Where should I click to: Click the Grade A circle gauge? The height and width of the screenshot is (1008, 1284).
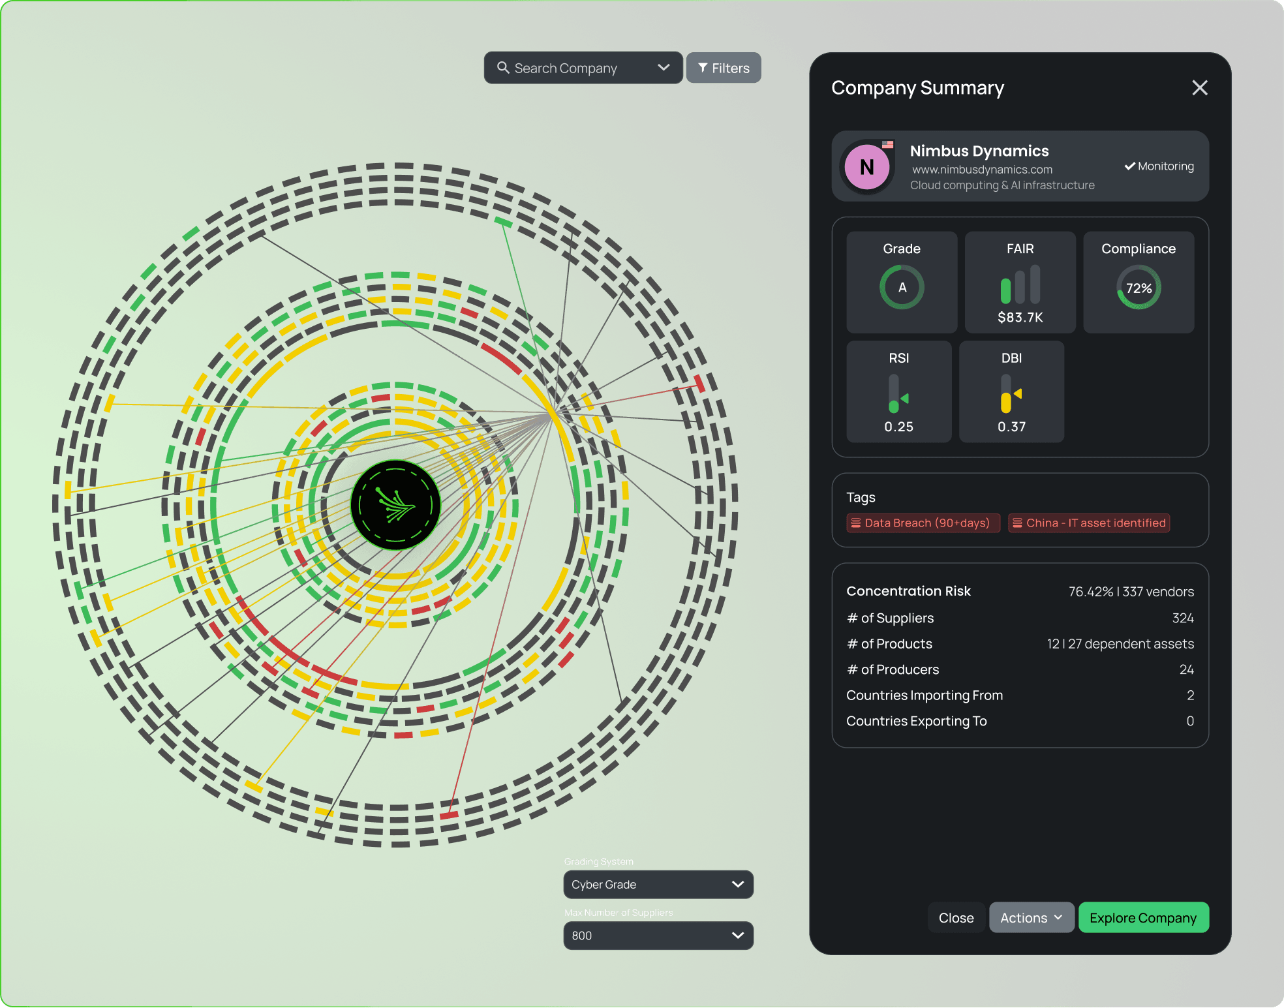click(902, 287)
